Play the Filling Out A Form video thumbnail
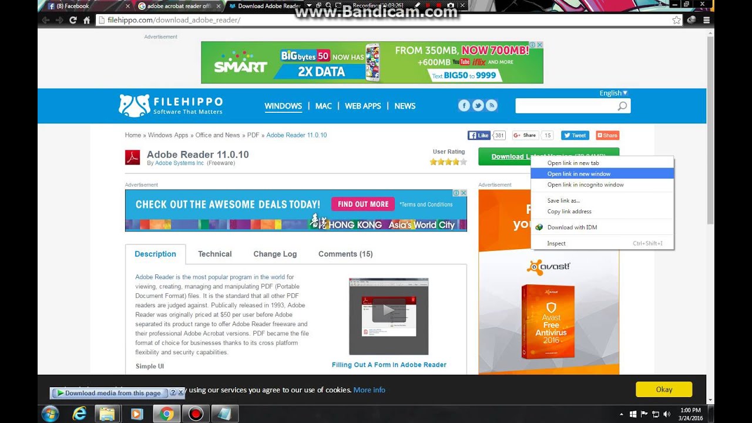 tap(388, 310)
